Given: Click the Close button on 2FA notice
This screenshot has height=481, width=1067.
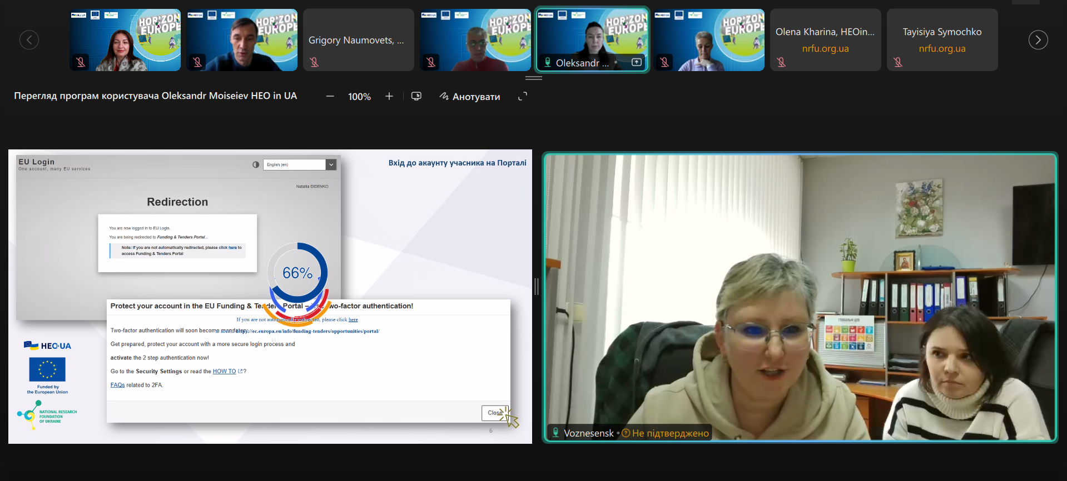Looking at the screenshot, I should pos(494,413).
